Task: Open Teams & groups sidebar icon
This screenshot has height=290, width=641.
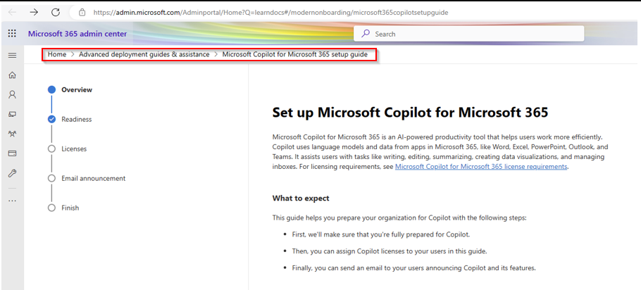Action: [12, 134]
